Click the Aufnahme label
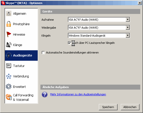The image size is (143, 113). click(x=48, y=20)
